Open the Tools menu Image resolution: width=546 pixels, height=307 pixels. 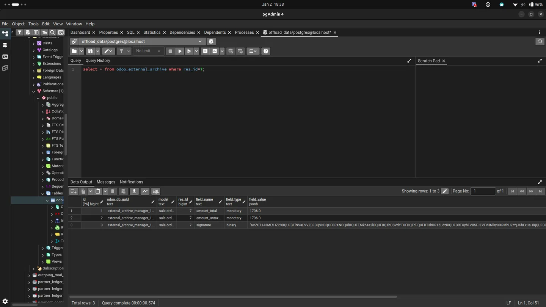pos(33,24)
